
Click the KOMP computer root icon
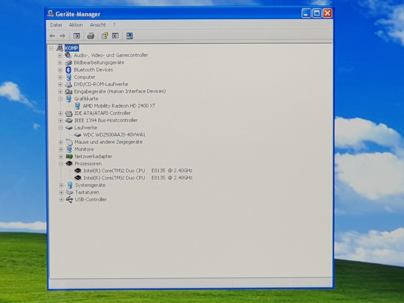point(60,48)
